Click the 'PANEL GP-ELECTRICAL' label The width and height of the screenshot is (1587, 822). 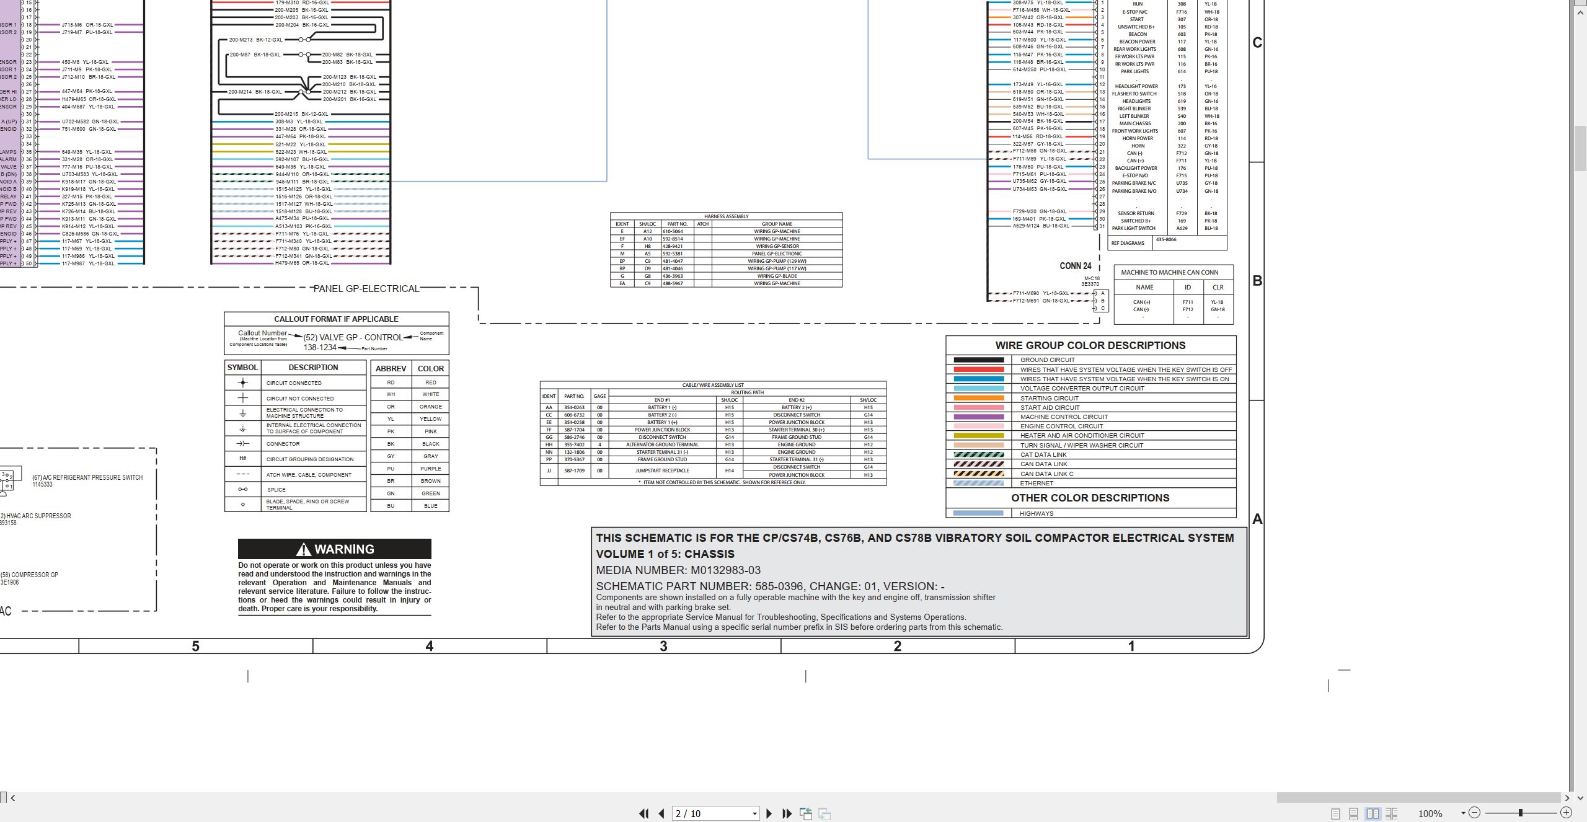(366, 289)
